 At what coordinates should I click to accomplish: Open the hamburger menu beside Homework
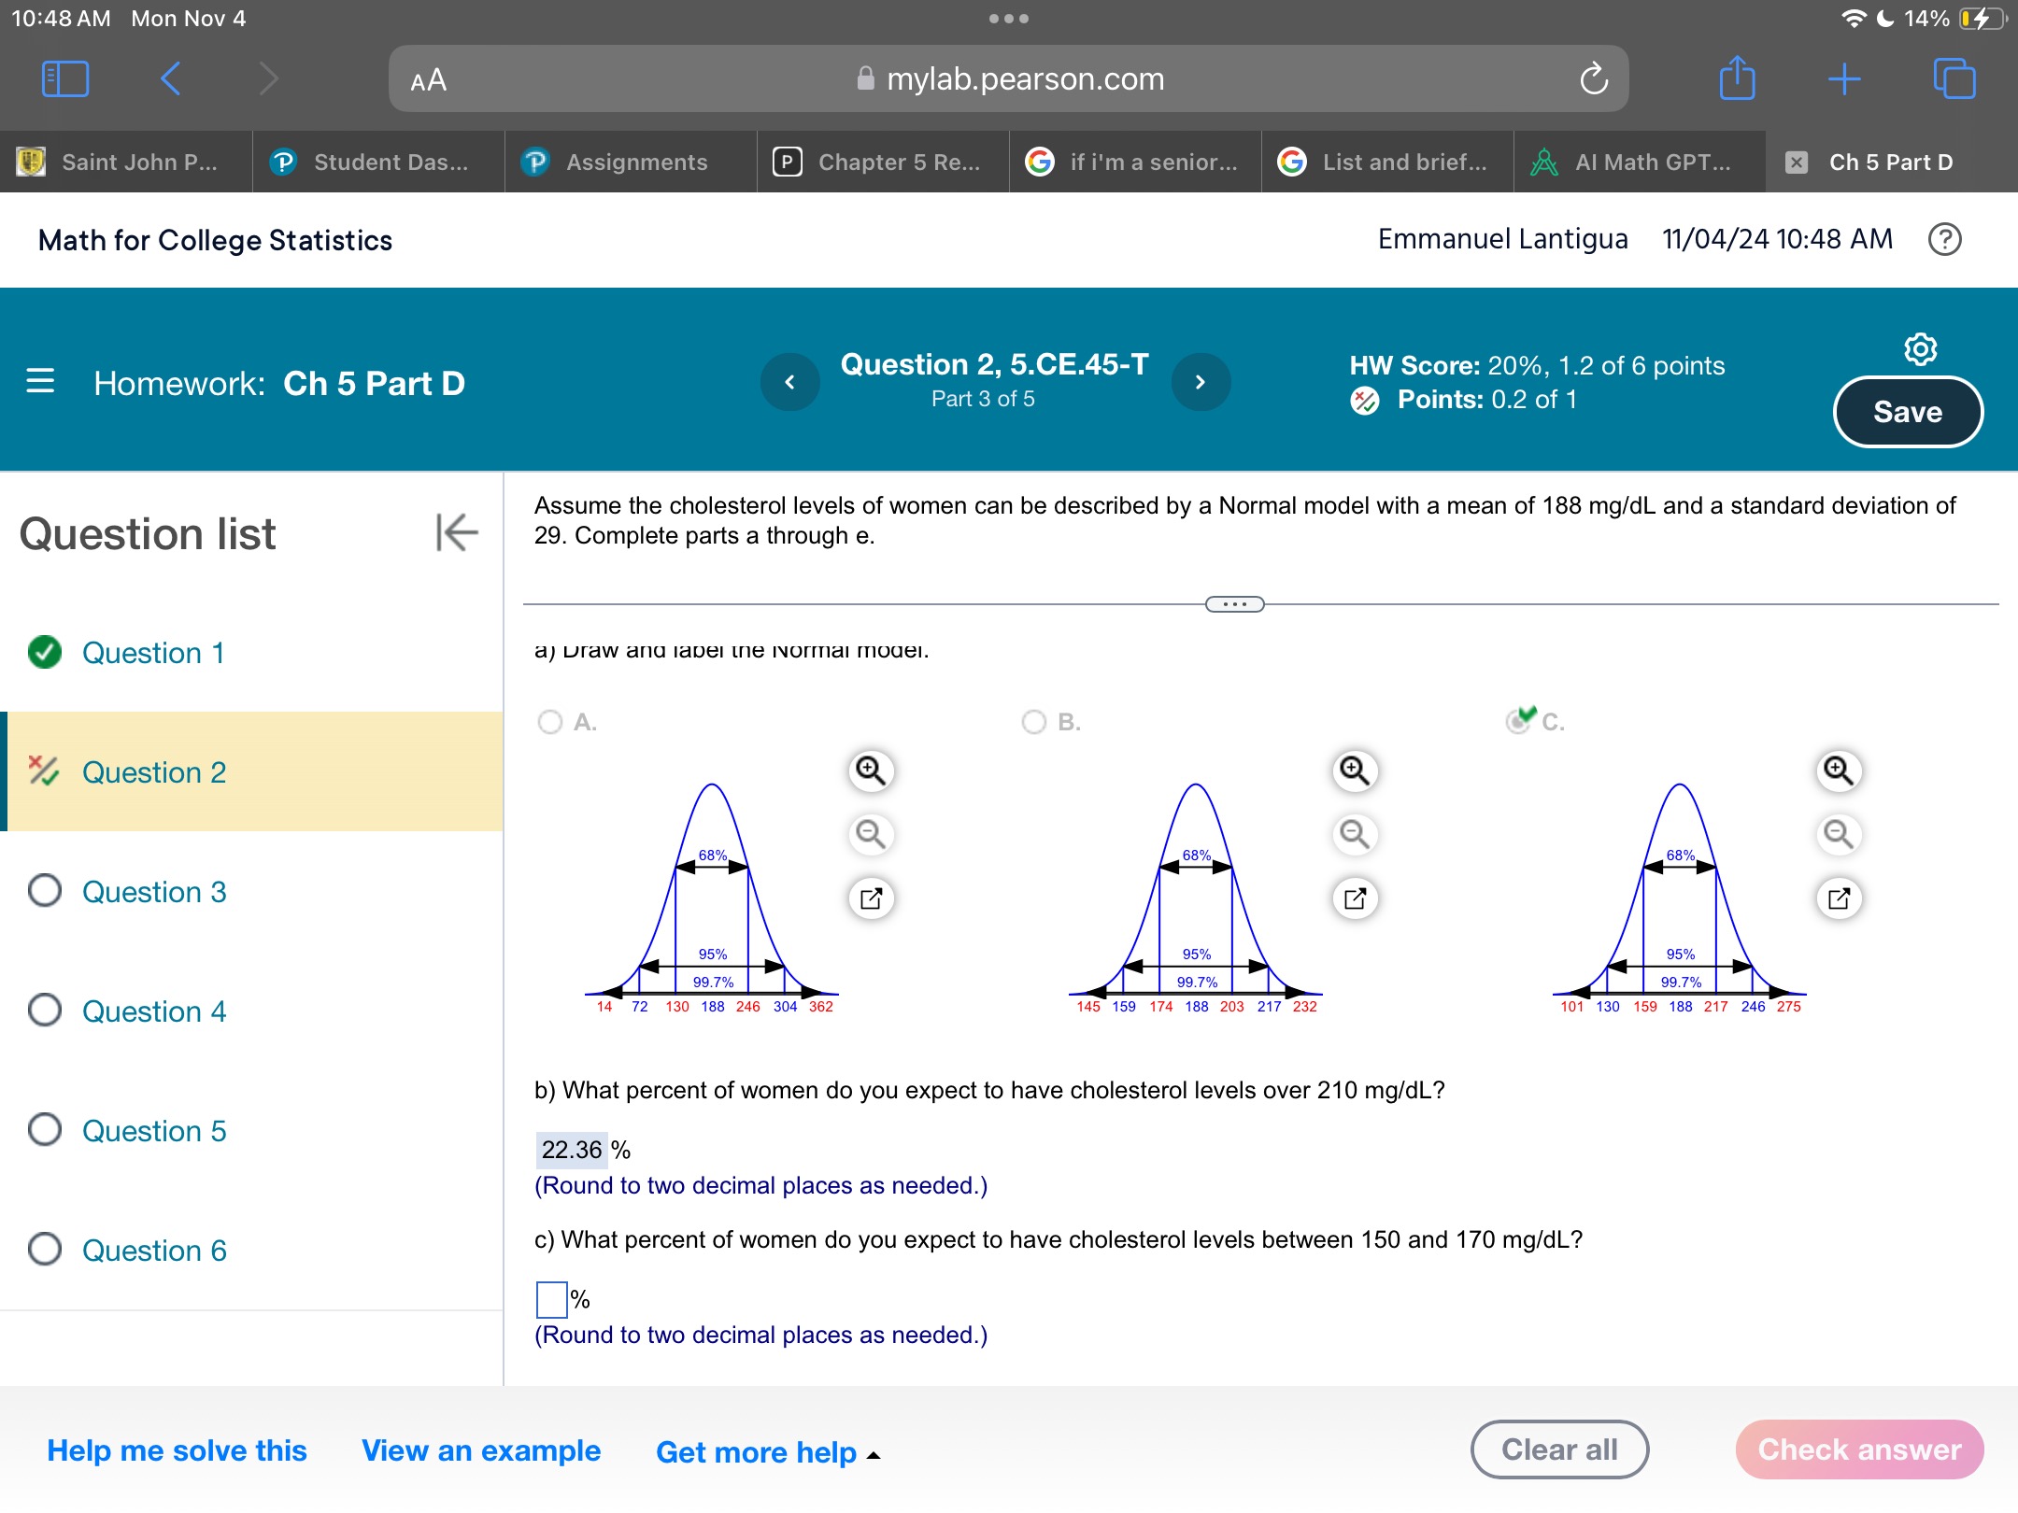(40, 381)
